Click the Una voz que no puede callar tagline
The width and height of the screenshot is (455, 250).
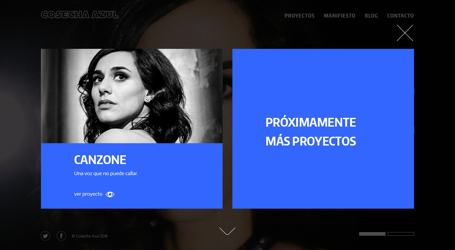tap(106, 174)
